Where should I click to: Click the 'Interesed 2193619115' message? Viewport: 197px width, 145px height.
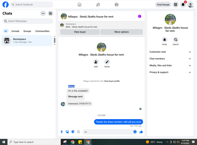pyautogui.click(x=80, y=104)
